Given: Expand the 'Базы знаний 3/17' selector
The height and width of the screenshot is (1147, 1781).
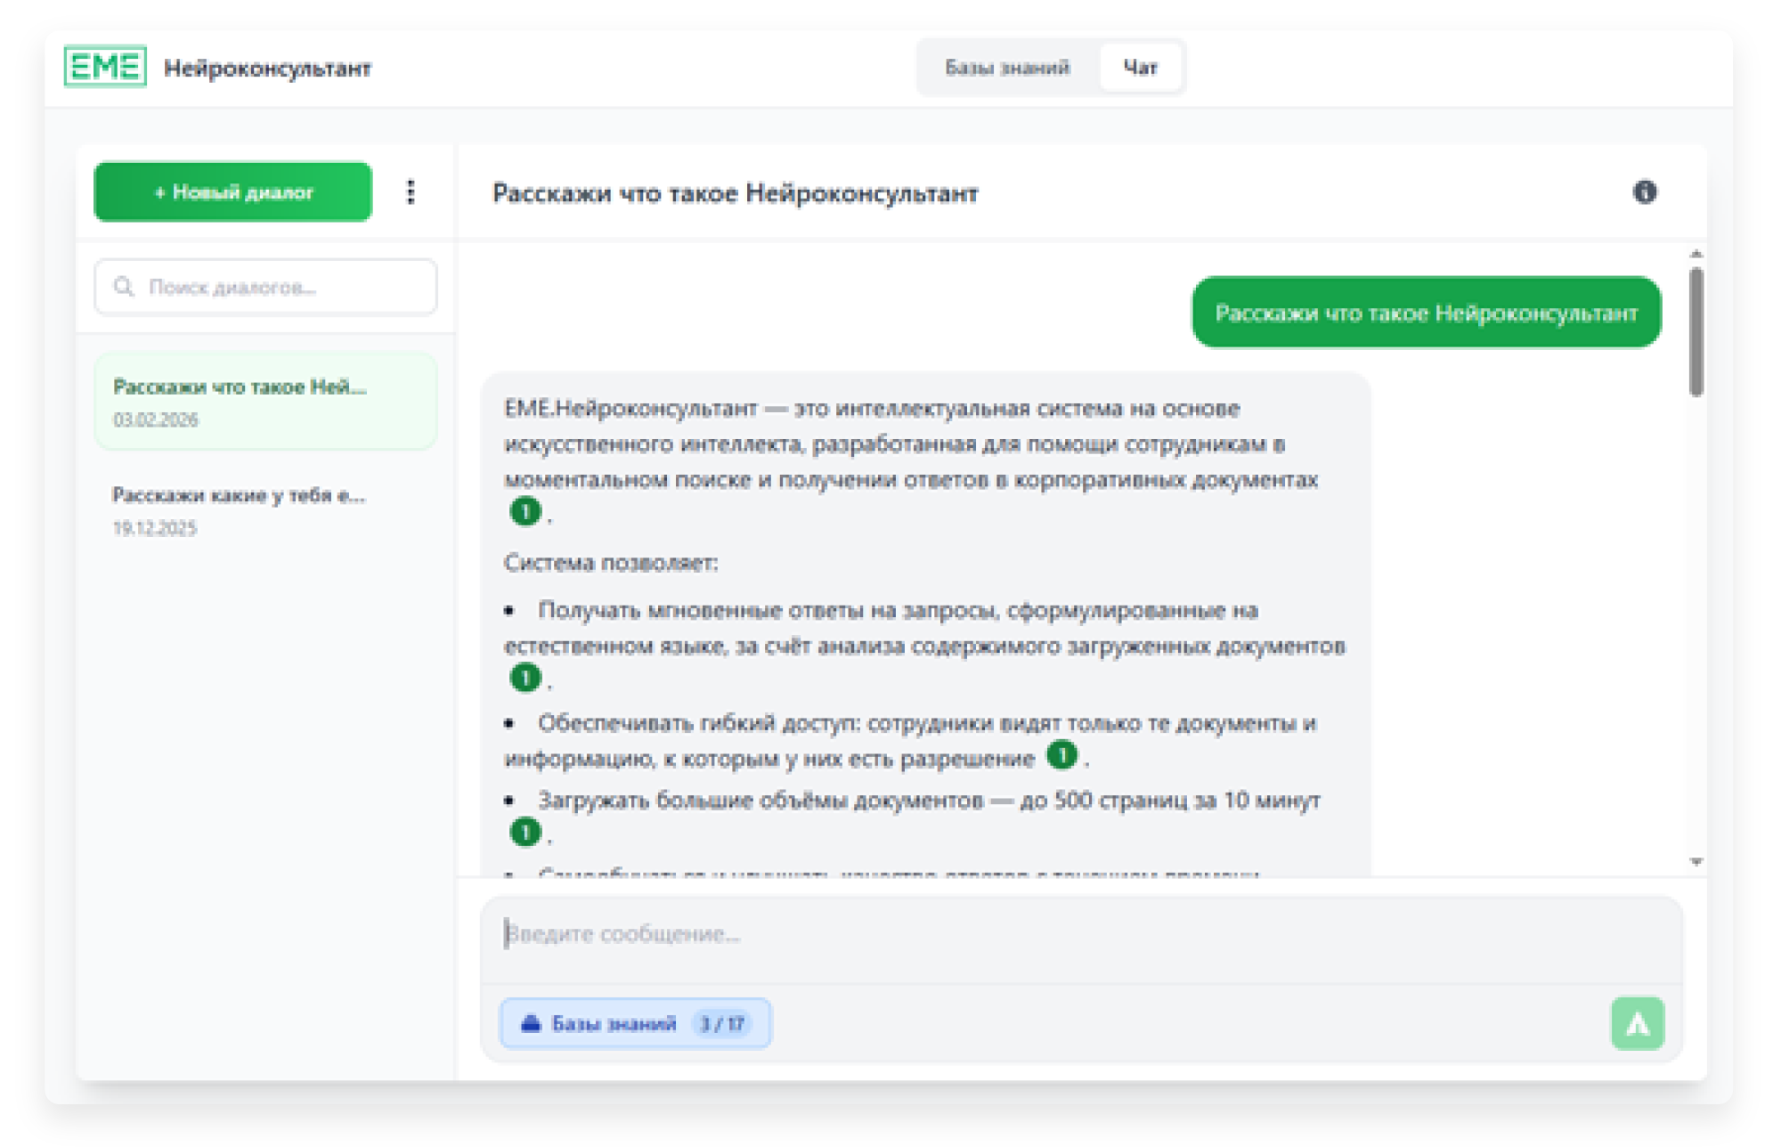Looking at the screenshot, I should point(635,1024).
